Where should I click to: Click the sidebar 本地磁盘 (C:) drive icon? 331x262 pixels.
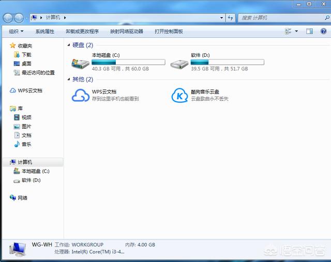17,171
